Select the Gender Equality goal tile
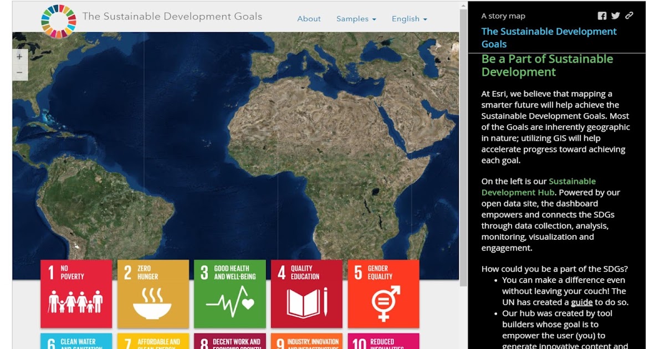Viewport: 665px width, 349px height. point(383,294)
